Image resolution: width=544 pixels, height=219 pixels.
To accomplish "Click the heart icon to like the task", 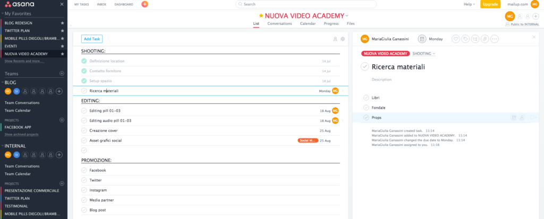I will [x=455, y=39].
